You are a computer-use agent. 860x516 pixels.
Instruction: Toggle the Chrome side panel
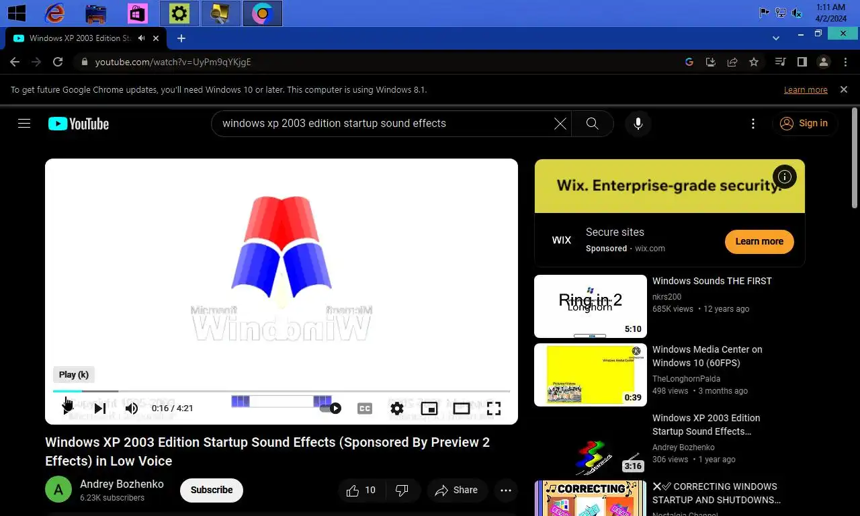[802, 62]
